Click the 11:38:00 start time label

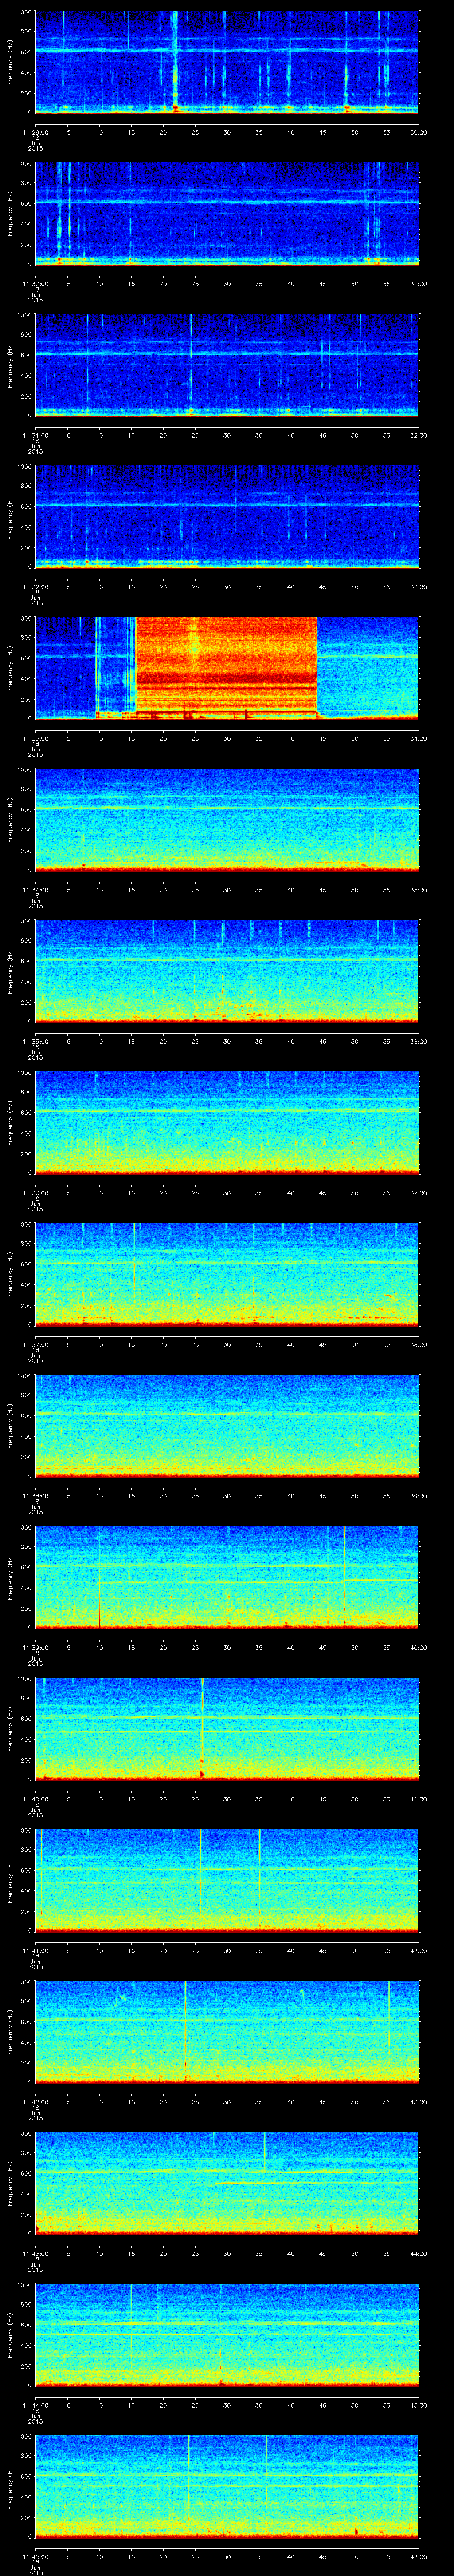[35, 1496]
